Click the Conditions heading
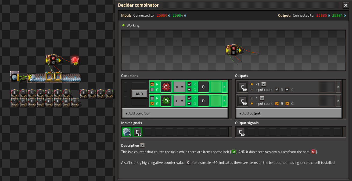The width and height of the screenshot is (352, 181). [130, 76]
